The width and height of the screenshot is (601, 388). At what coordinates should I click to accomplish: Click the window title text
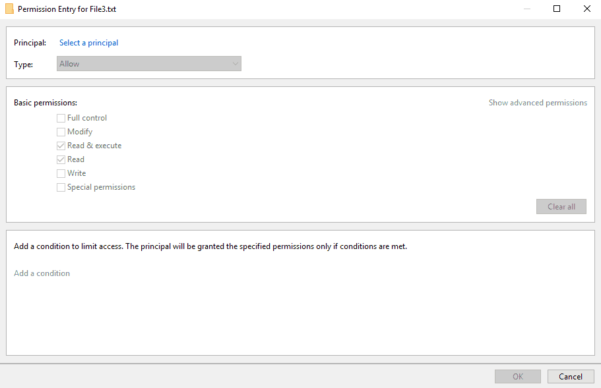67,9
